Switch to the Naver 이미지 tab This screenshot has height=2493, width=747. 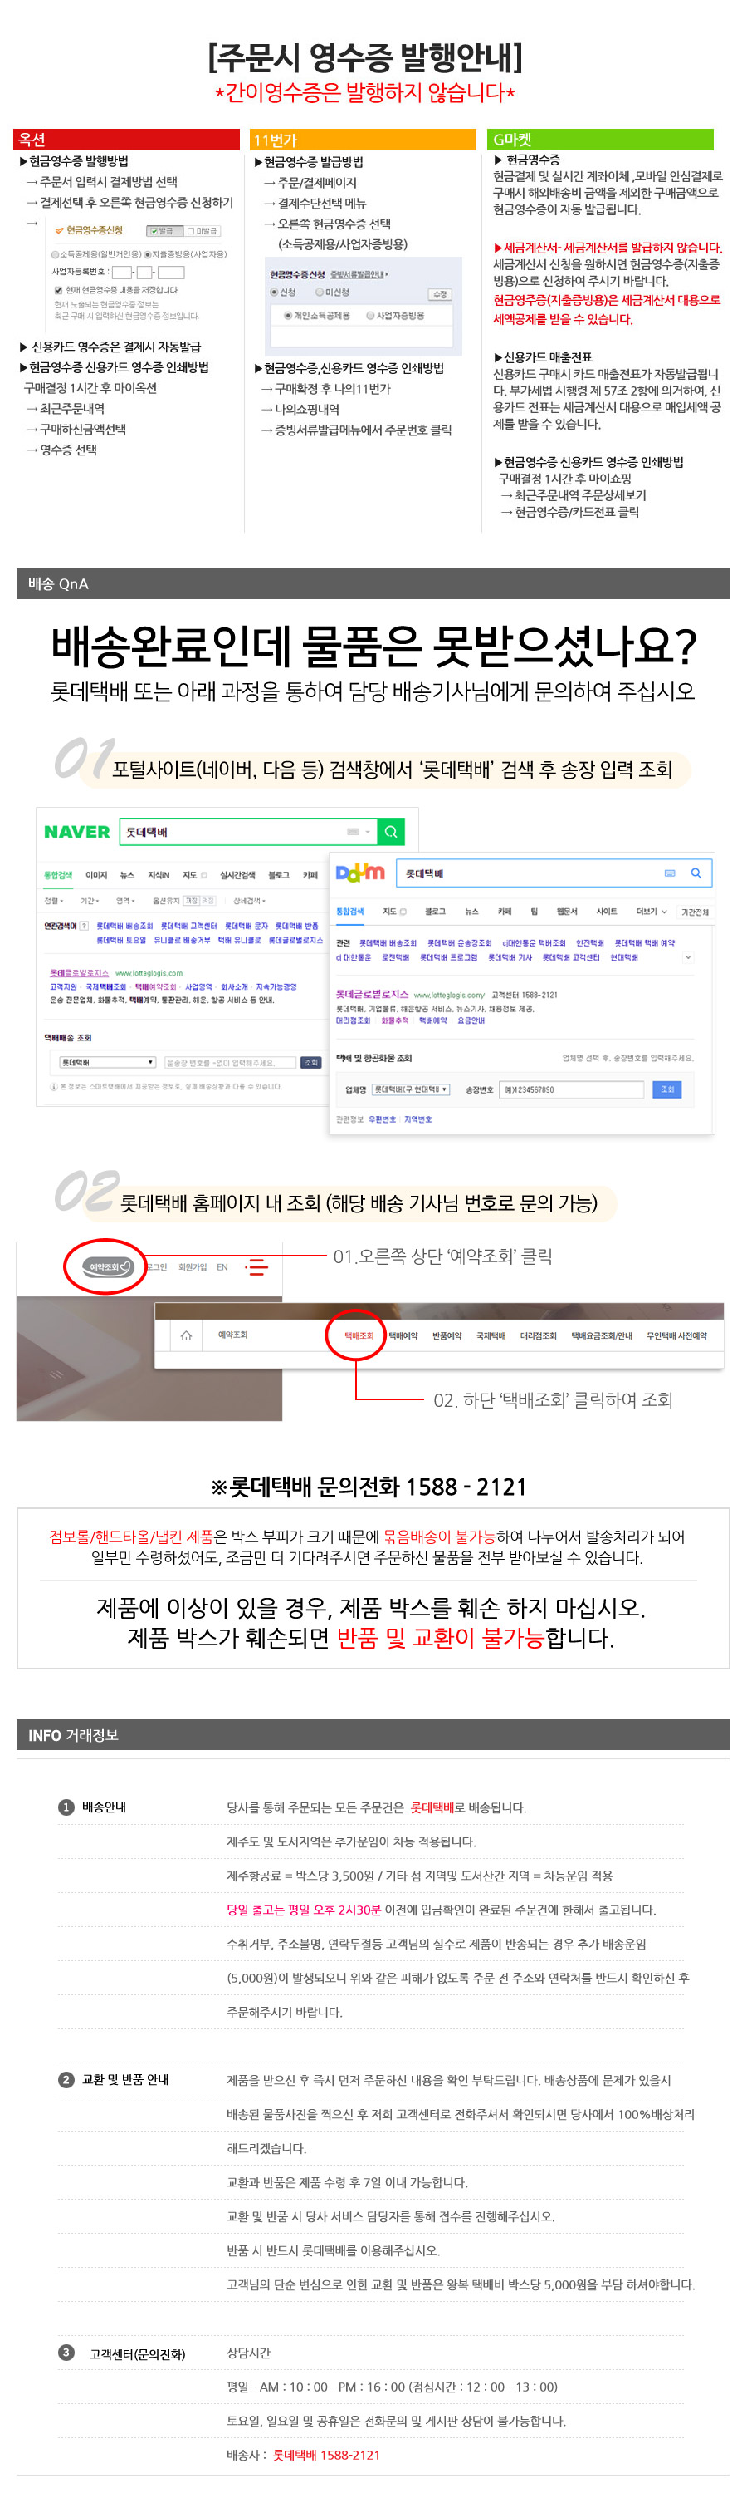click(96, 875)
